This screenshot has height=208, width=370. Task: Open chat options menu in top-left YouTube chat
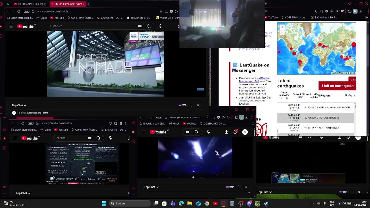tap(191, 105)
